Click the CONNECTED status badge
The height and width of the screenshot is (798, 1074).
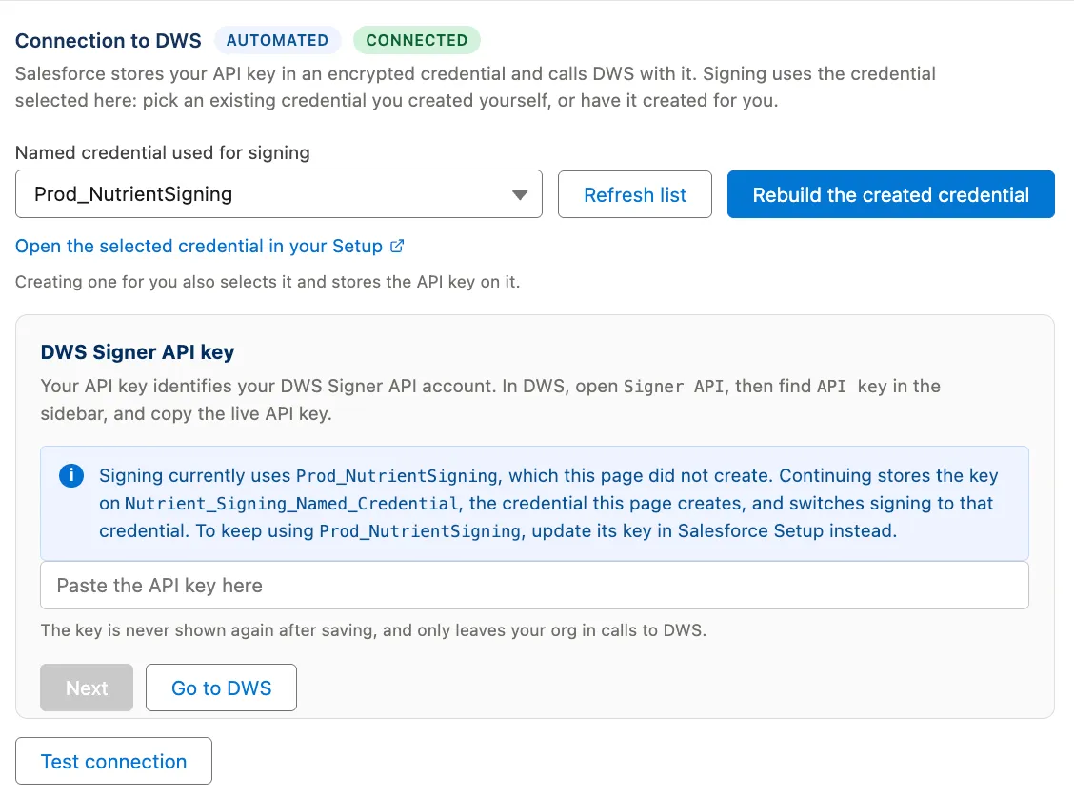(x=416, y=40)
